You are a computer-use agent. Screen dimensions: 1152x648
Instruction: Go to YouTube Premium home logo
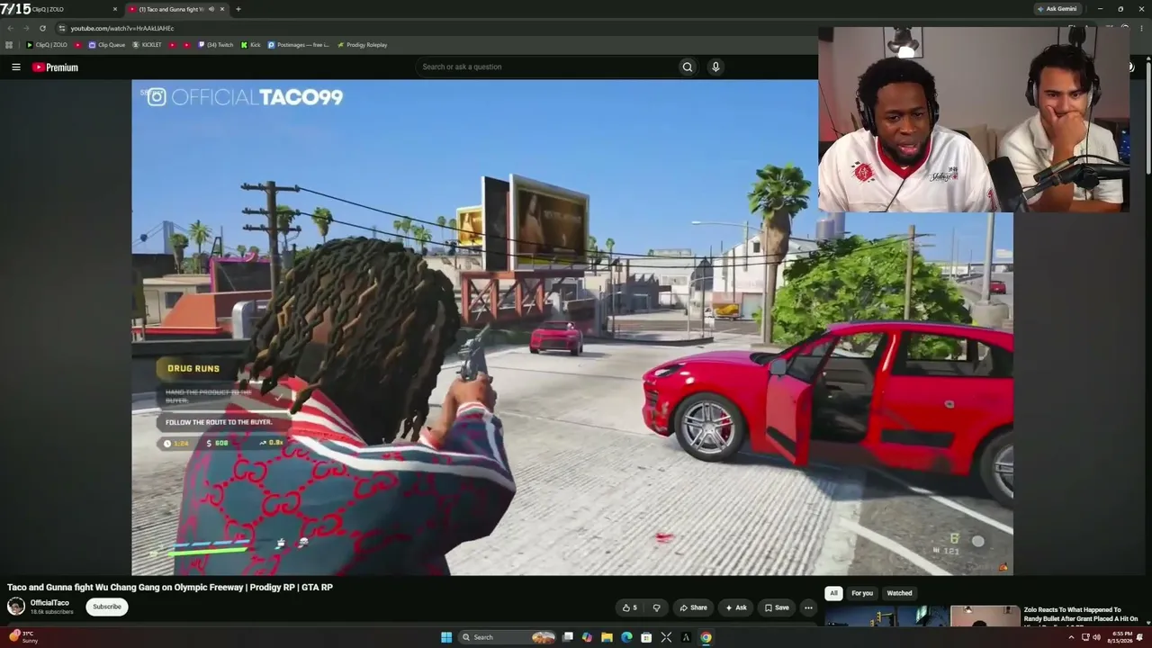coord(56,67)
